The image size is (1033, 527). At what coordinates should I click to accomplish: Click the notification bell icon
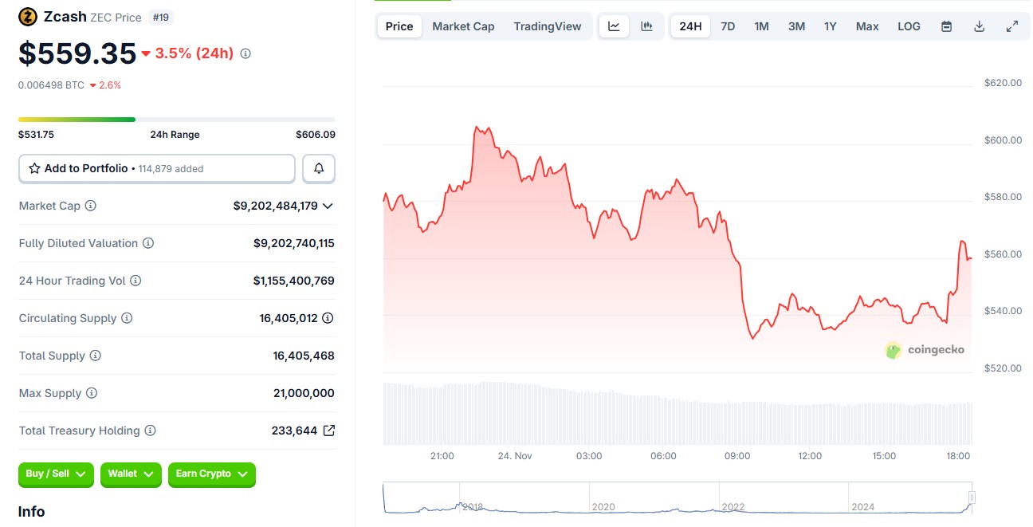click(318, 168)
